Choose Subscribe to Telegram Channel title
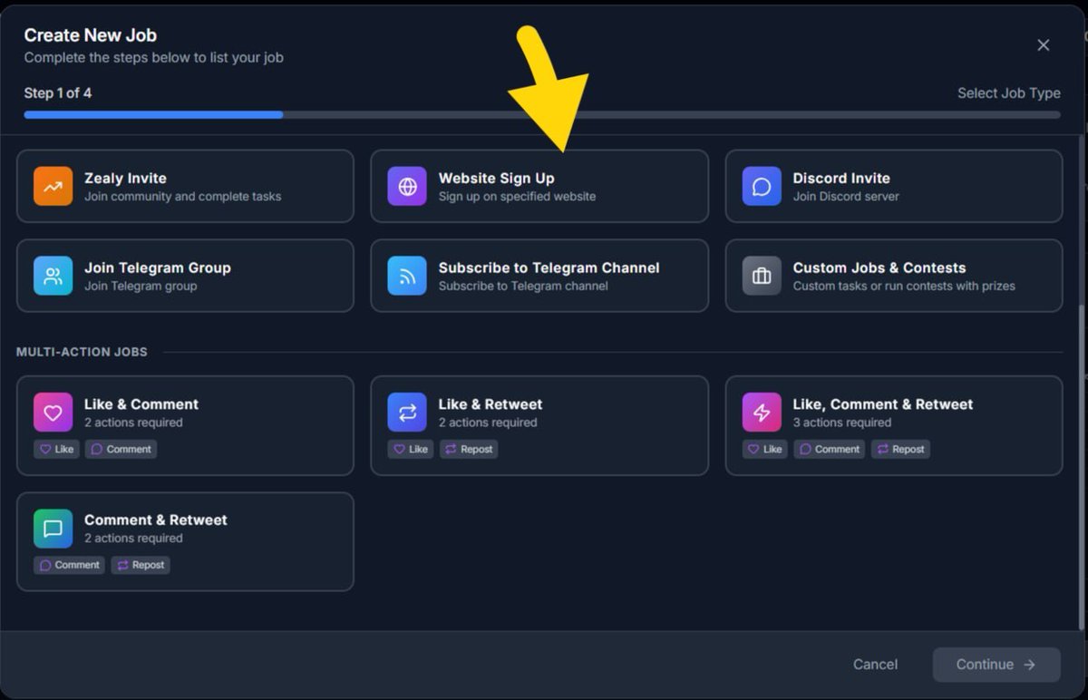Viewport: 1088px width, 700px height. (549, 267)
